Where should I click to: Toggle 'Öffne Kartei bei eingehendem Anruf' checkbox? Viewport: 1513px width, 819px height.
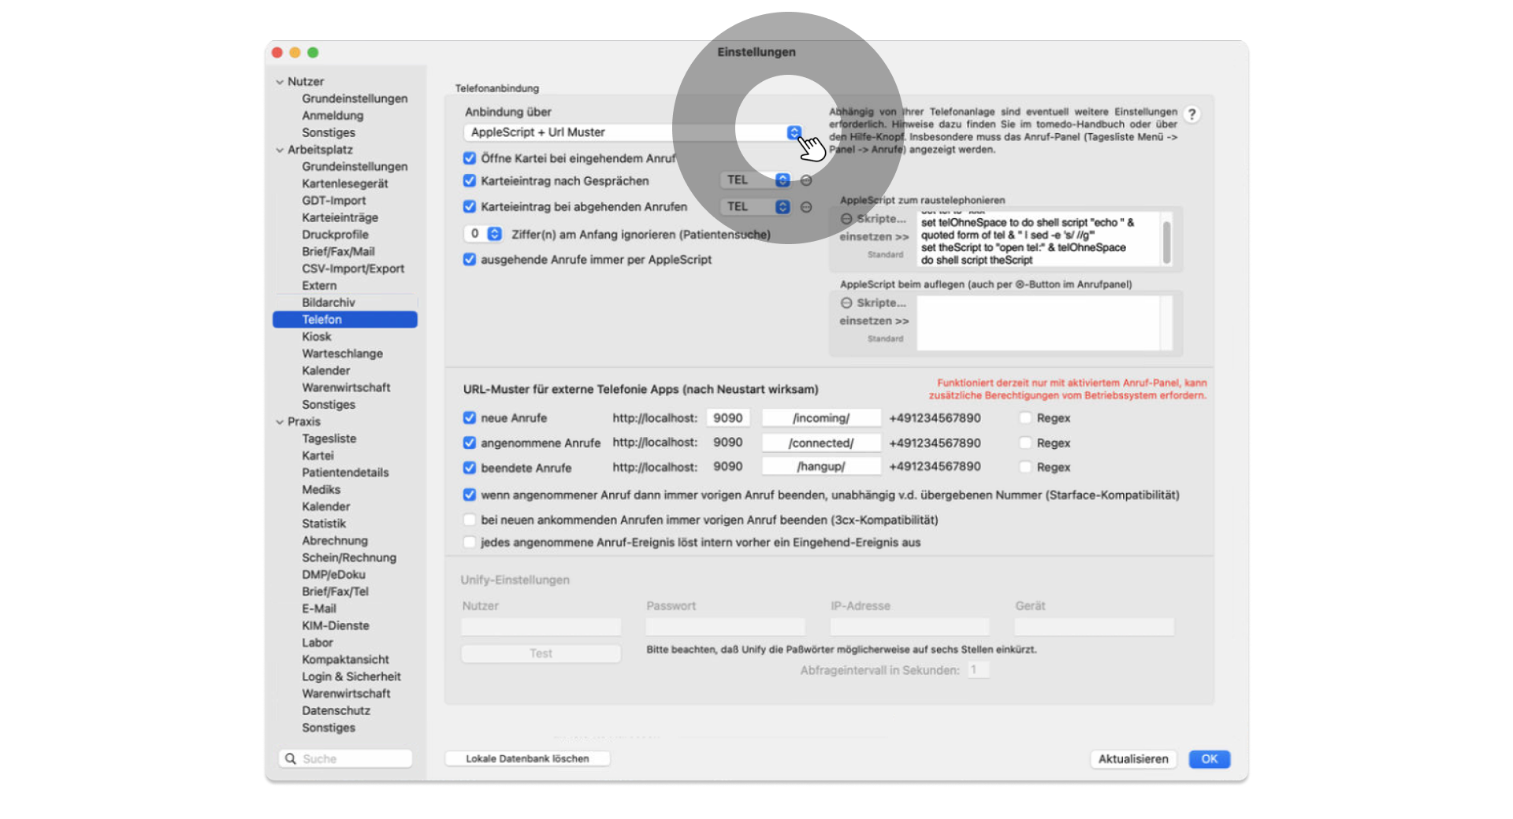point(470,158)
